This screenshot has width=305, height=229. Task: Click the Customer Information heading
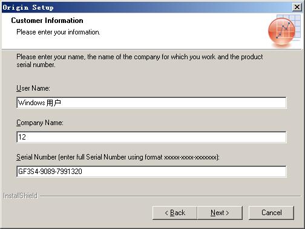click(x=47, y=21)
